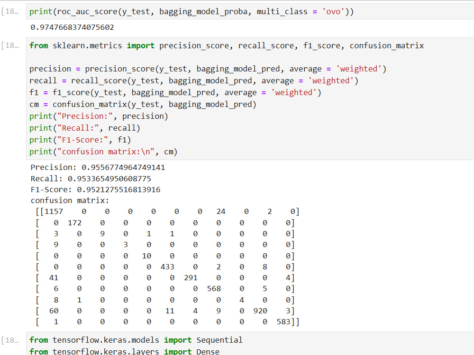
Task: Click the print F1-Score statement
Action: (80, 140)
